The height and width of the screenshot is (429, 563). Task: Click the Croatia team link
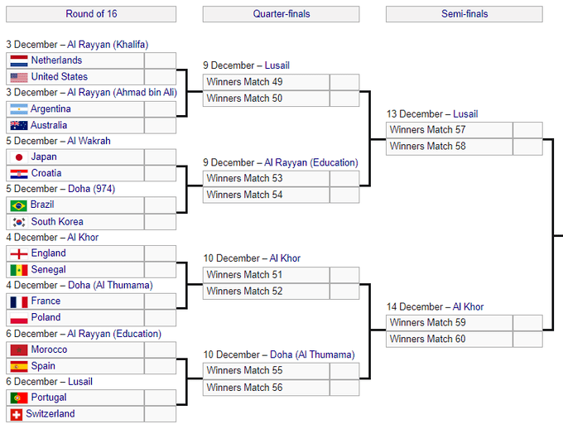tap(46, 173)
